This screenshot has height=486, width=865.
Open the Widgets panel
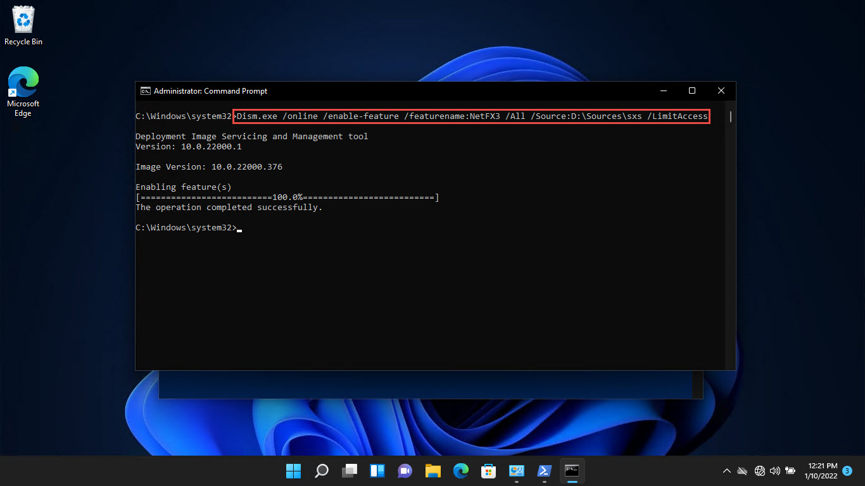(377, 471)
